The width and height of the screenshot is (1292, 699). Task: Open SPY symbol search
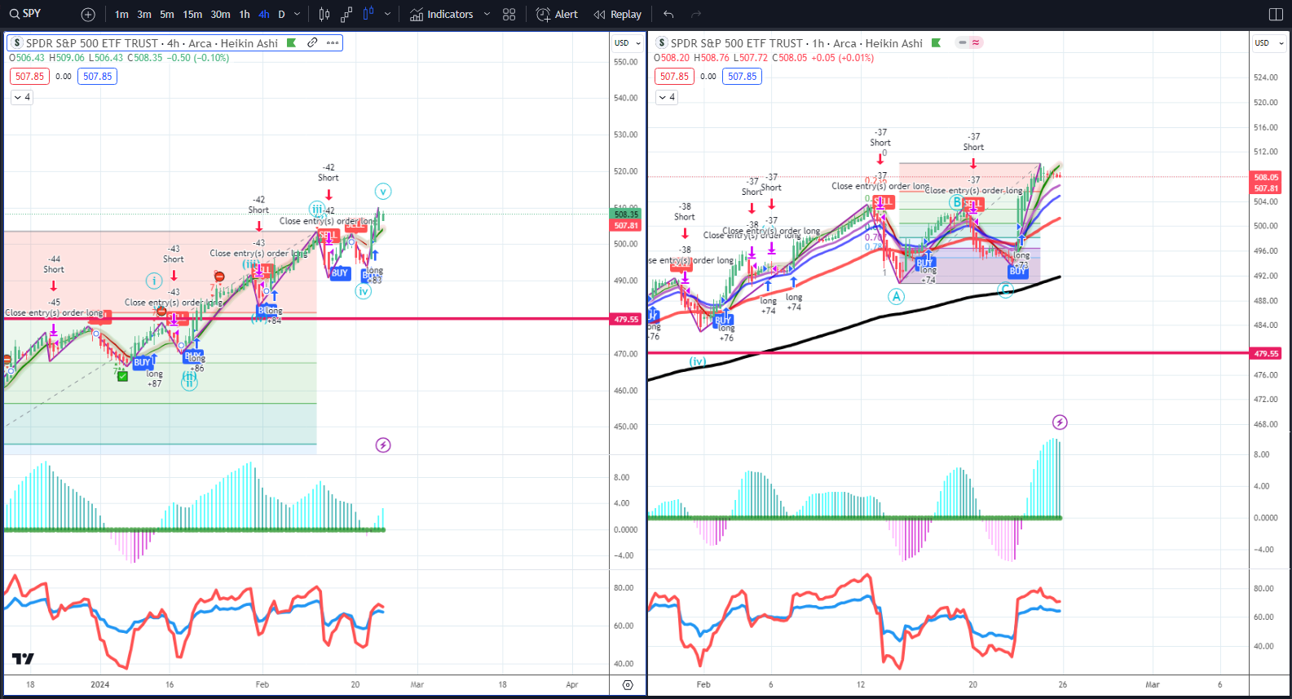pyautogui.click(x=26, y=14)
